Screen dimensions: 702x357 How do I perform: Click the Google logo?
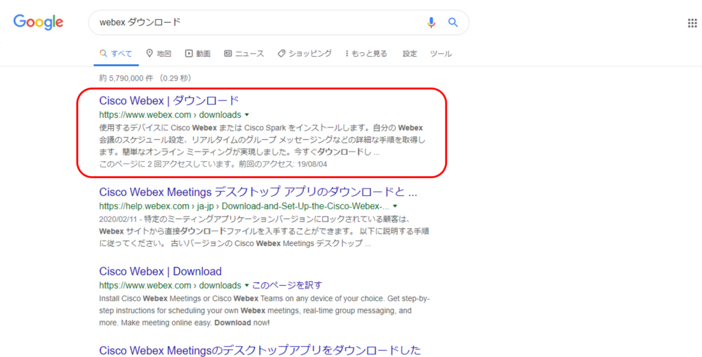click(38, 23)
